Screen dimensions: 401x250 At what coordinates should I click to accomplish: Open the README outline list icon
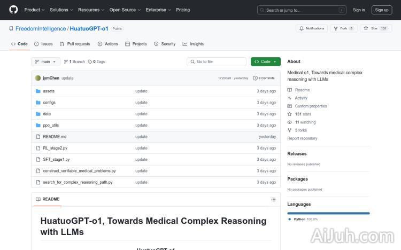[273, 199]
